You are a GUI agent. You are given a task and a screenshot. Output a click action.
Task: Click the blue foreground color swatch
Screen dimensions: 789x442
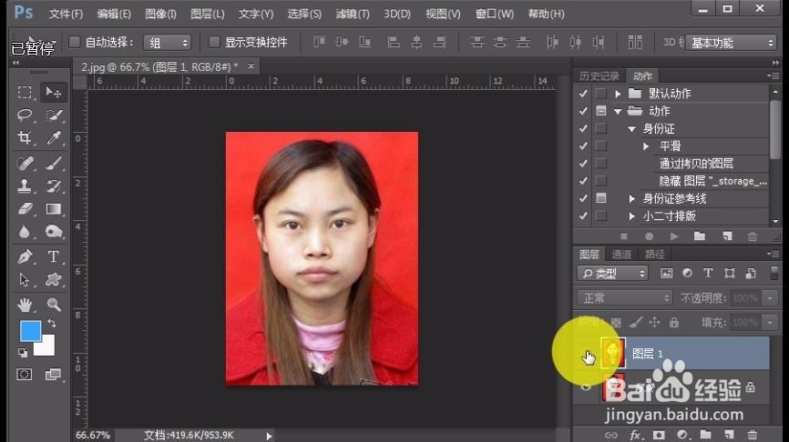tap(30, 331)
